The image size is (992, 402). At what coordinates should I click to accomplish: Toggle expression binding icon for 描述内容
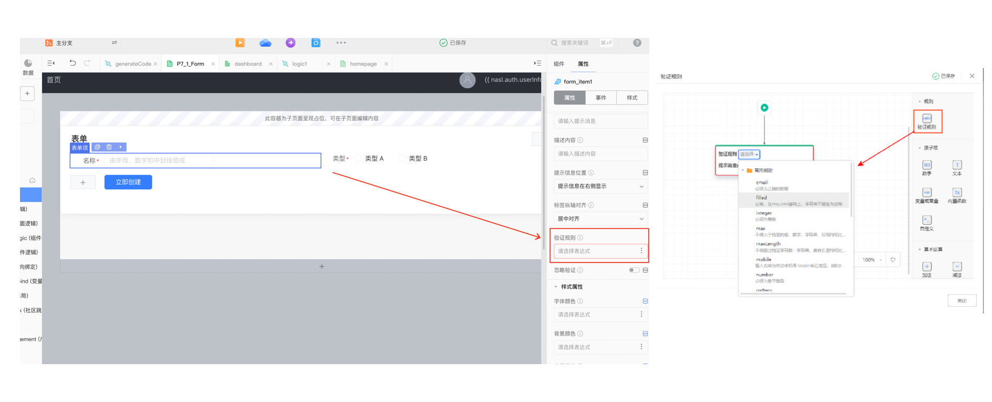click(x=645, y=140)
